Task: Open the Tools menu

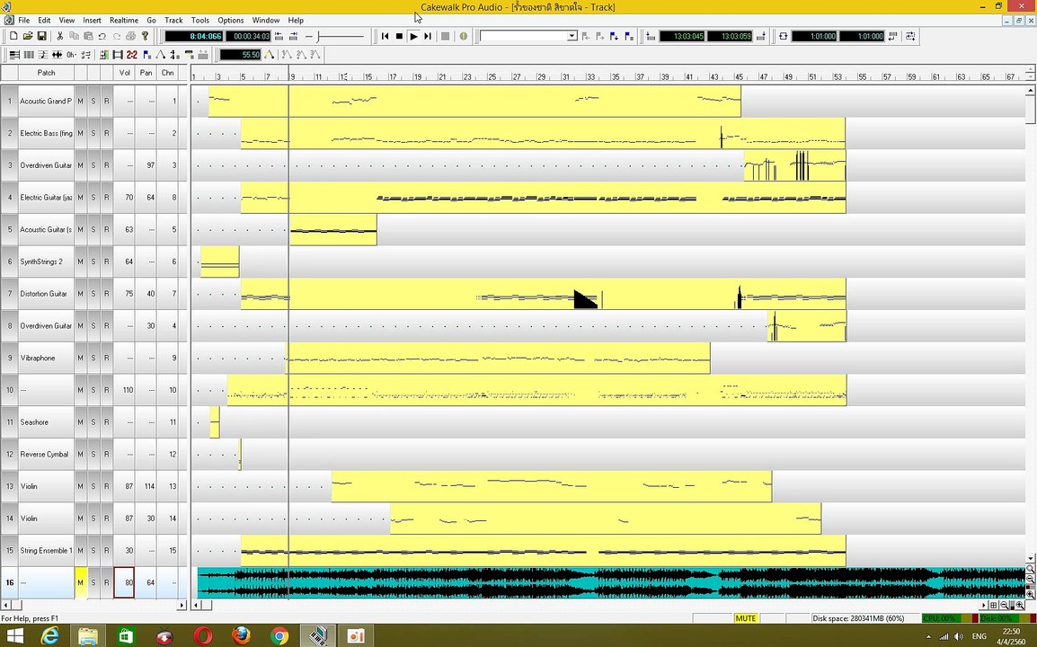Action: 200,21
